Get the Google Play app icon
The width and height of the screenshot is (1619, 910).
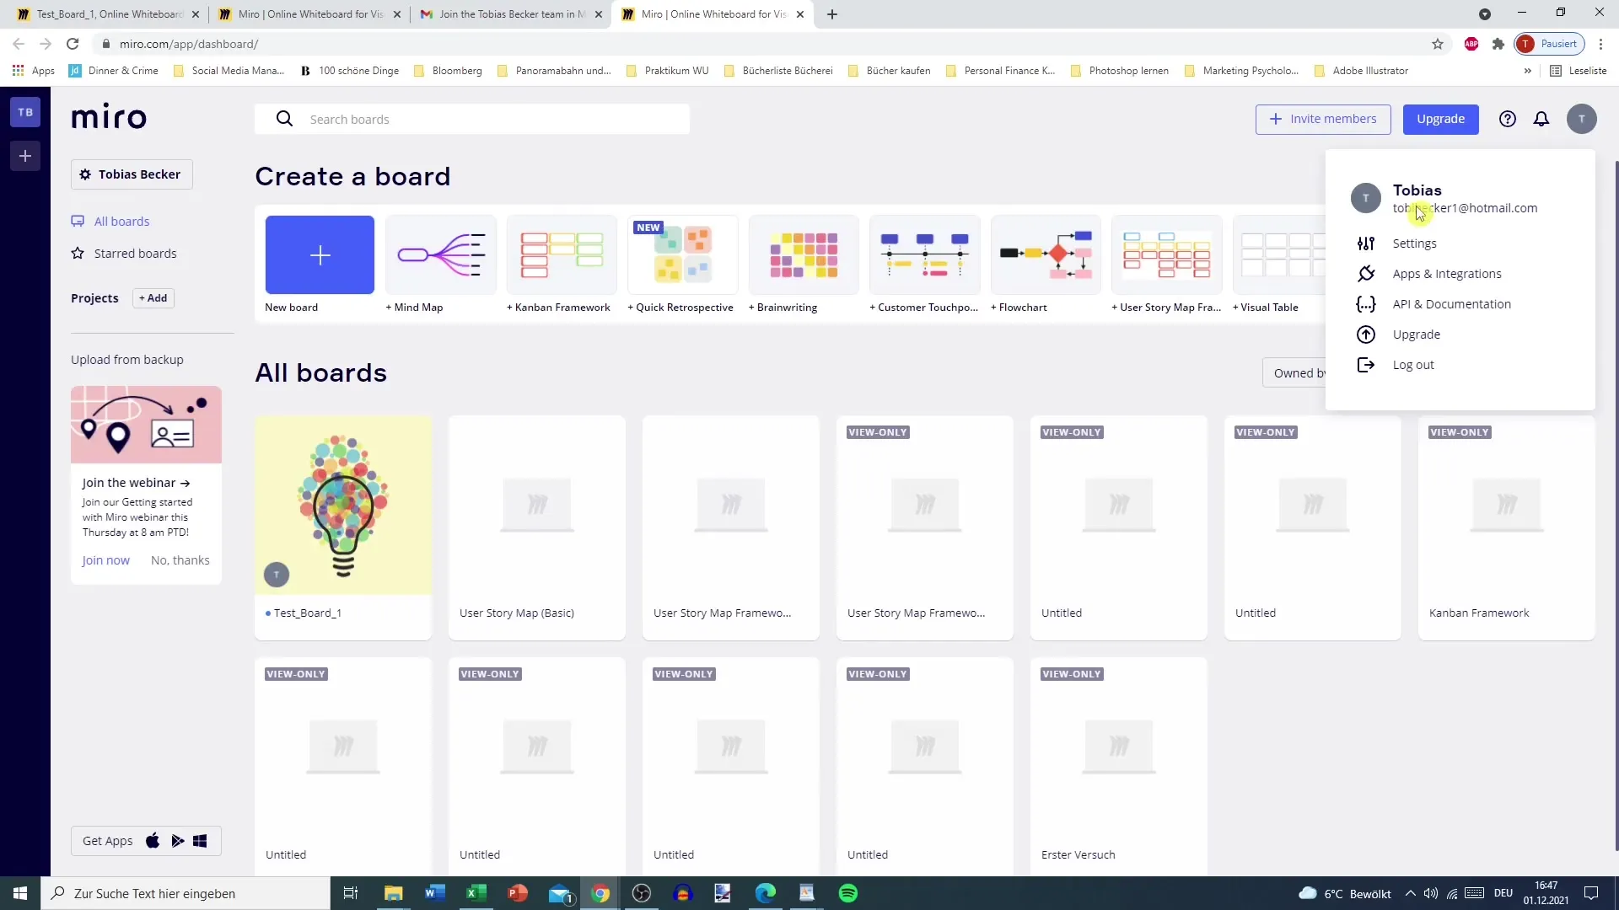[x=177, y=840]
